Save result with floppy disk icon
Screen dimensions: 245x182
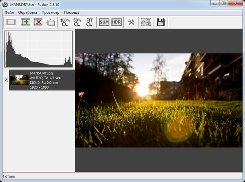pyautogui.click(x=160, y=22)
